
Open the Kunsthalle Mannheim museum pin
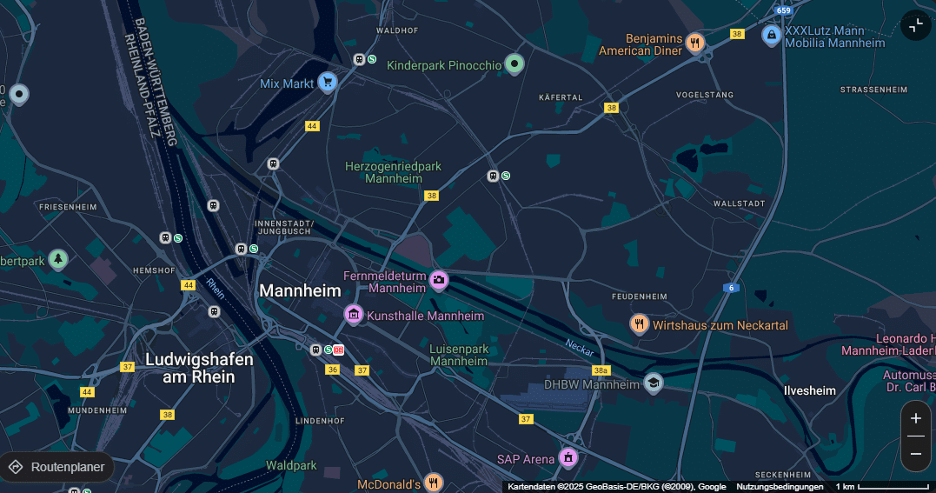click(354, 315)
